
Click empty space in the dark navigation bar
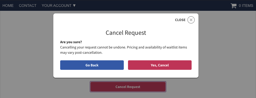coord(147,6)
